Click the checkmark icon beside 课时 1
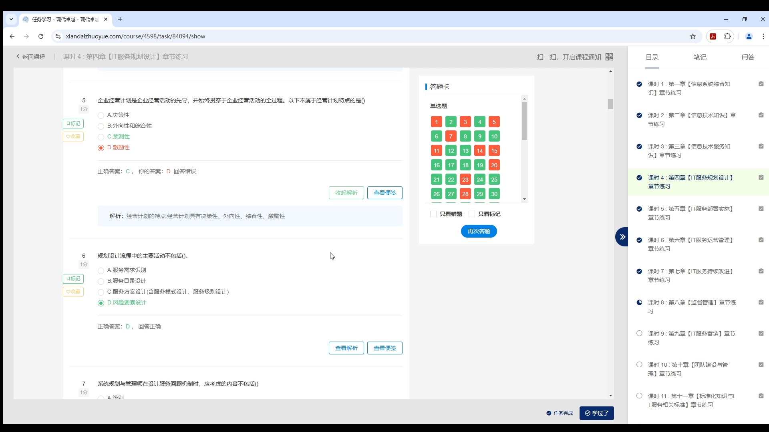Viewport: 769px width, 432px height. 761,84
